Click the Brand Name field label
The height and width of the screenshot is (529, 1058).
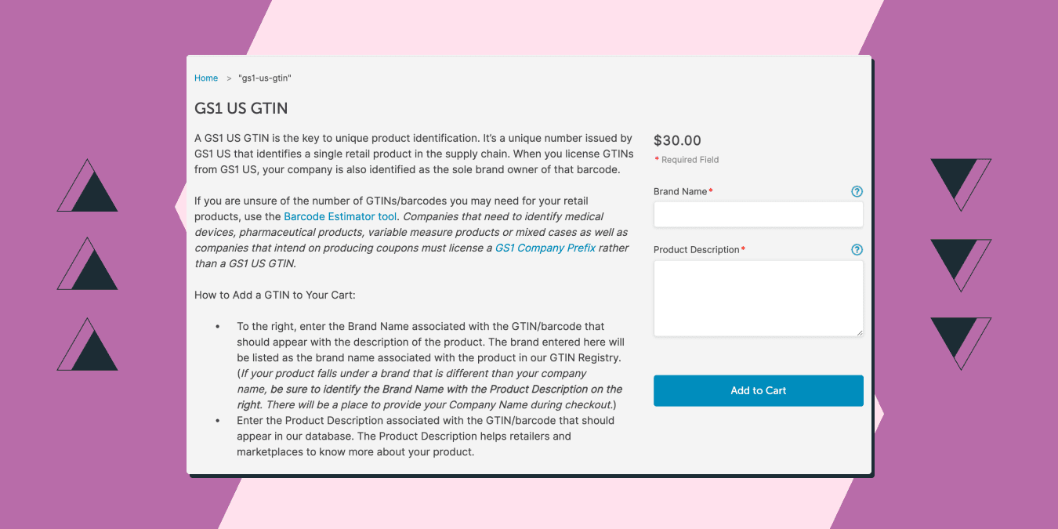pos(680,191)
